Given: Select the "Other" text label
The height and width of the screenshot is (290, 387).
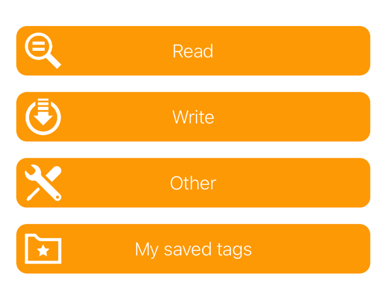Looking at the screenshot, I should [x=193, y=183].
